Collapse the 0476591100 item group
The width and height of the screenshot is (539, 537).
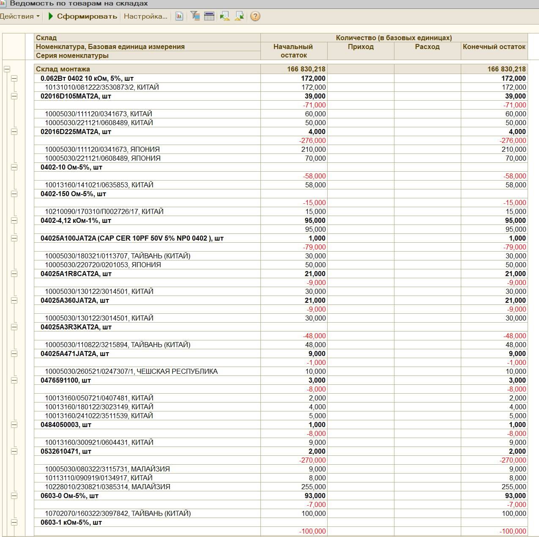(x=14, y=380)
